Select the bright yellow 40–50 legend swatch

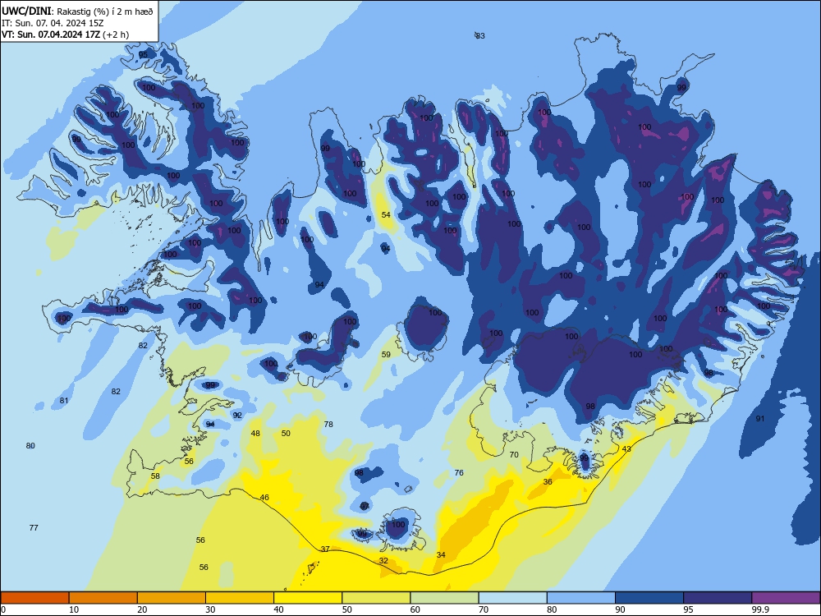308,598
